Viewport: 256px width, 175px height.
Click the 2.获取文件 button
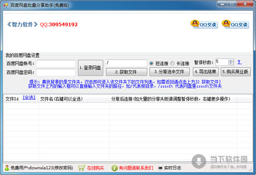point(126,72)
